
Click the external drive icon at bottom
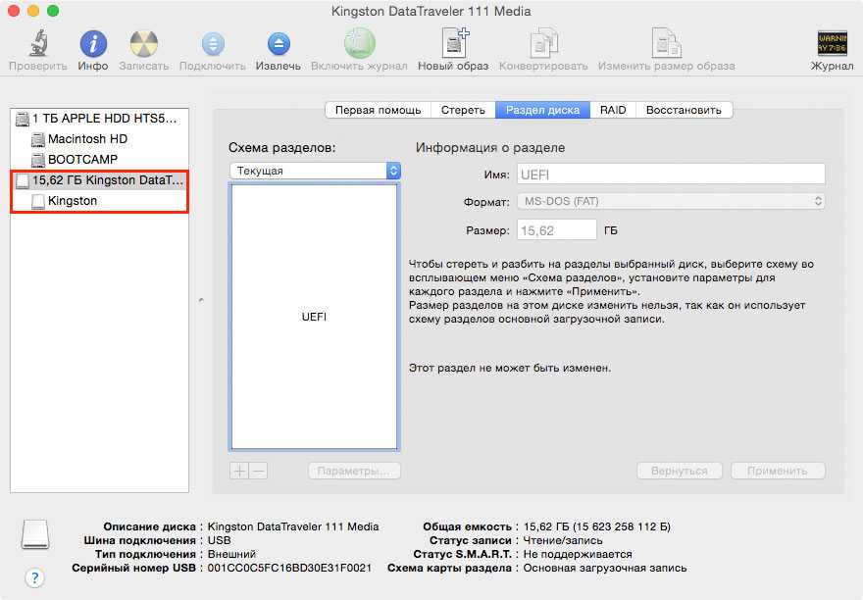pyautogui.click(x=35, y=534)
